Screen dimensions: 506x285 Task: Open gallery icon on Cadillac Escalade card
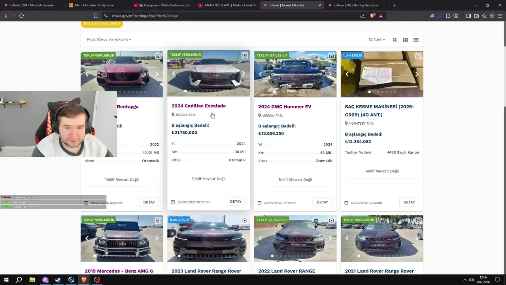245,55
